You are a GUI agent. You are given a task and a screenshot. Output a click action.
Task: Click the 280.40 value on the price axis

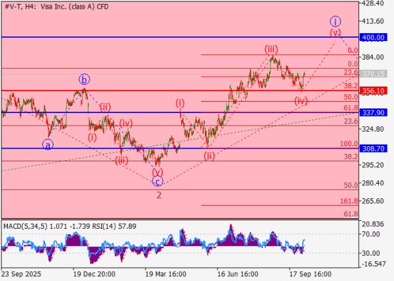pos(373,183)
